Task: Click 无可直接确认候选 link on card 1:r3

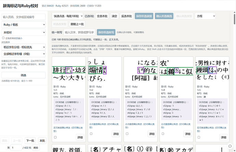Action: [x=140, y=126]
